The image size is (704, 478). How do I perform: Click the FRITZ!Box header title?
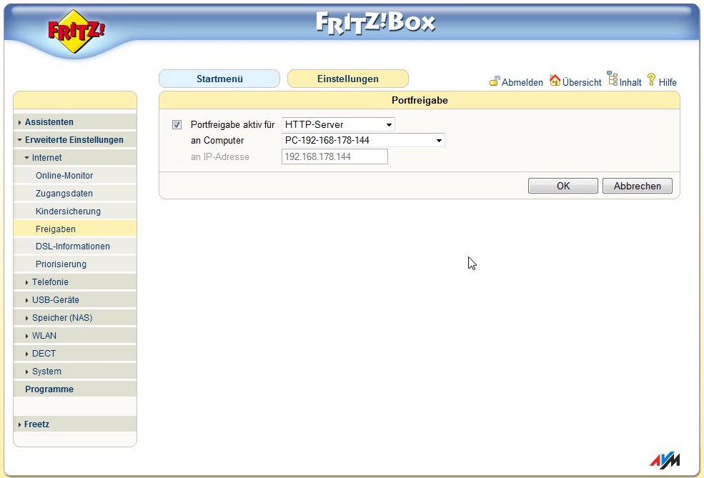[x=375, y=23]
